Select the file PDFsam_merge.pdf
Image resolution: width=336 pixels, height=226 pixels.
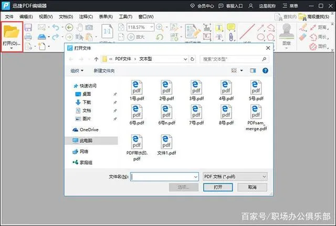point(256,117)
